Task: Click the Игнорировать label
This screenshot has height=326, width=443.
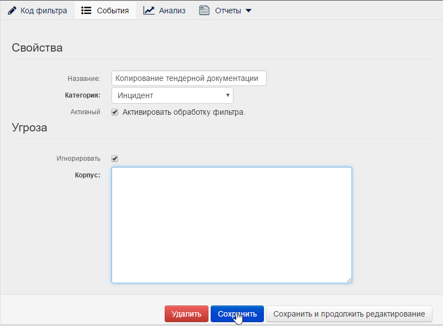Action: 78,159
